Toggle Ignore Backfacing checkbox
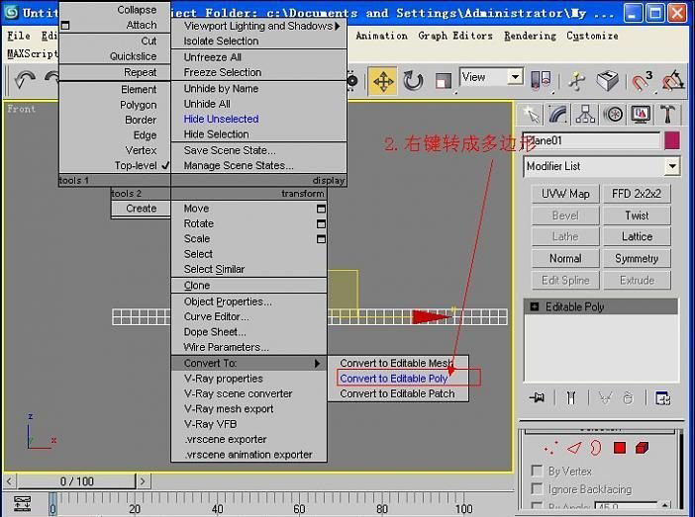This screenshot has width=695, height=517. (x=537, y=489)
